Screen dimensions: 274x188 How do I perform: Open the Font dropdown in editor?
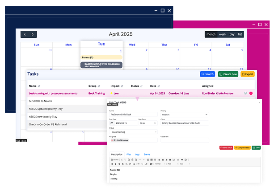tap(173, 164)
